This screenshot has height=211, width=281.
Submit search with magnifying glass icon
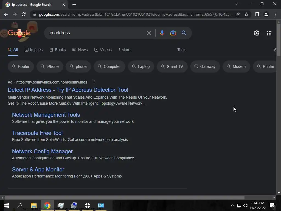click(x=184, y=33)
